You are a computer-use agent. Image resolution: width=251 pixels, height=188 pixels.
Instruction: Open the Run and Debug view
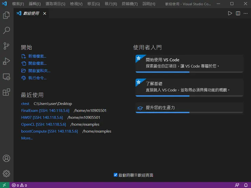[6, 61]
